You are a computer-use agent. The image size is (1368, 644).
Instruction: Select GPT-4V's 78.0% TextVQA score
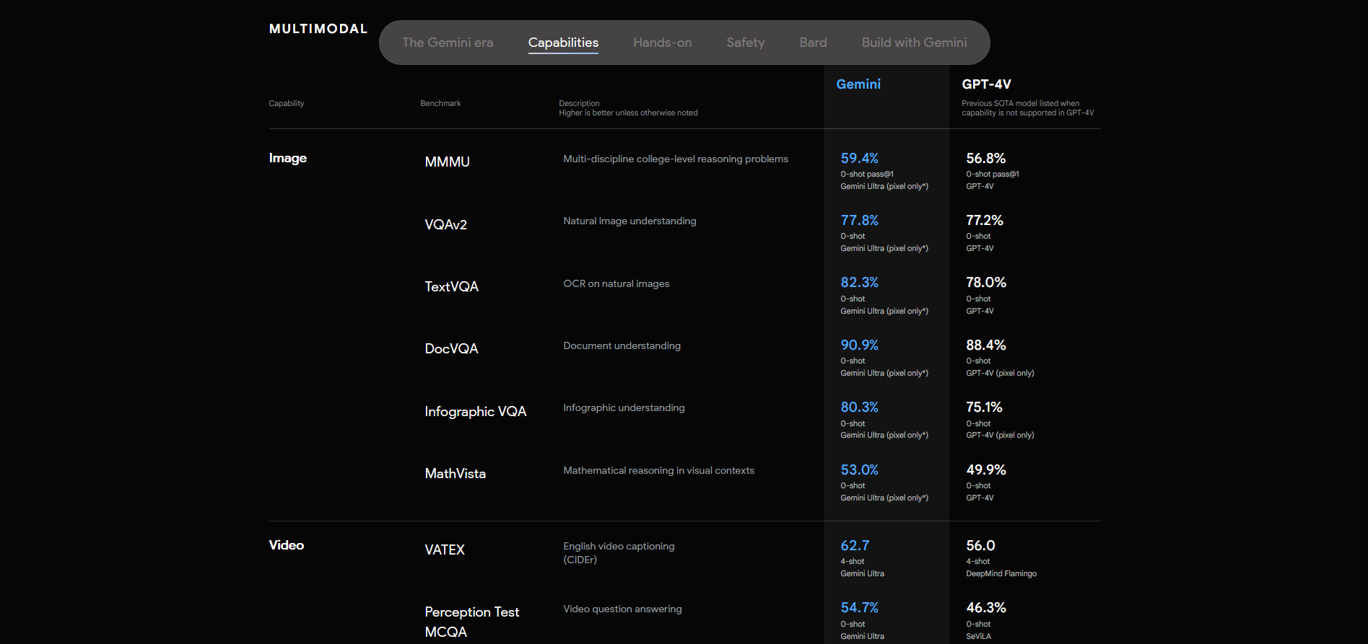coord(986,282)
